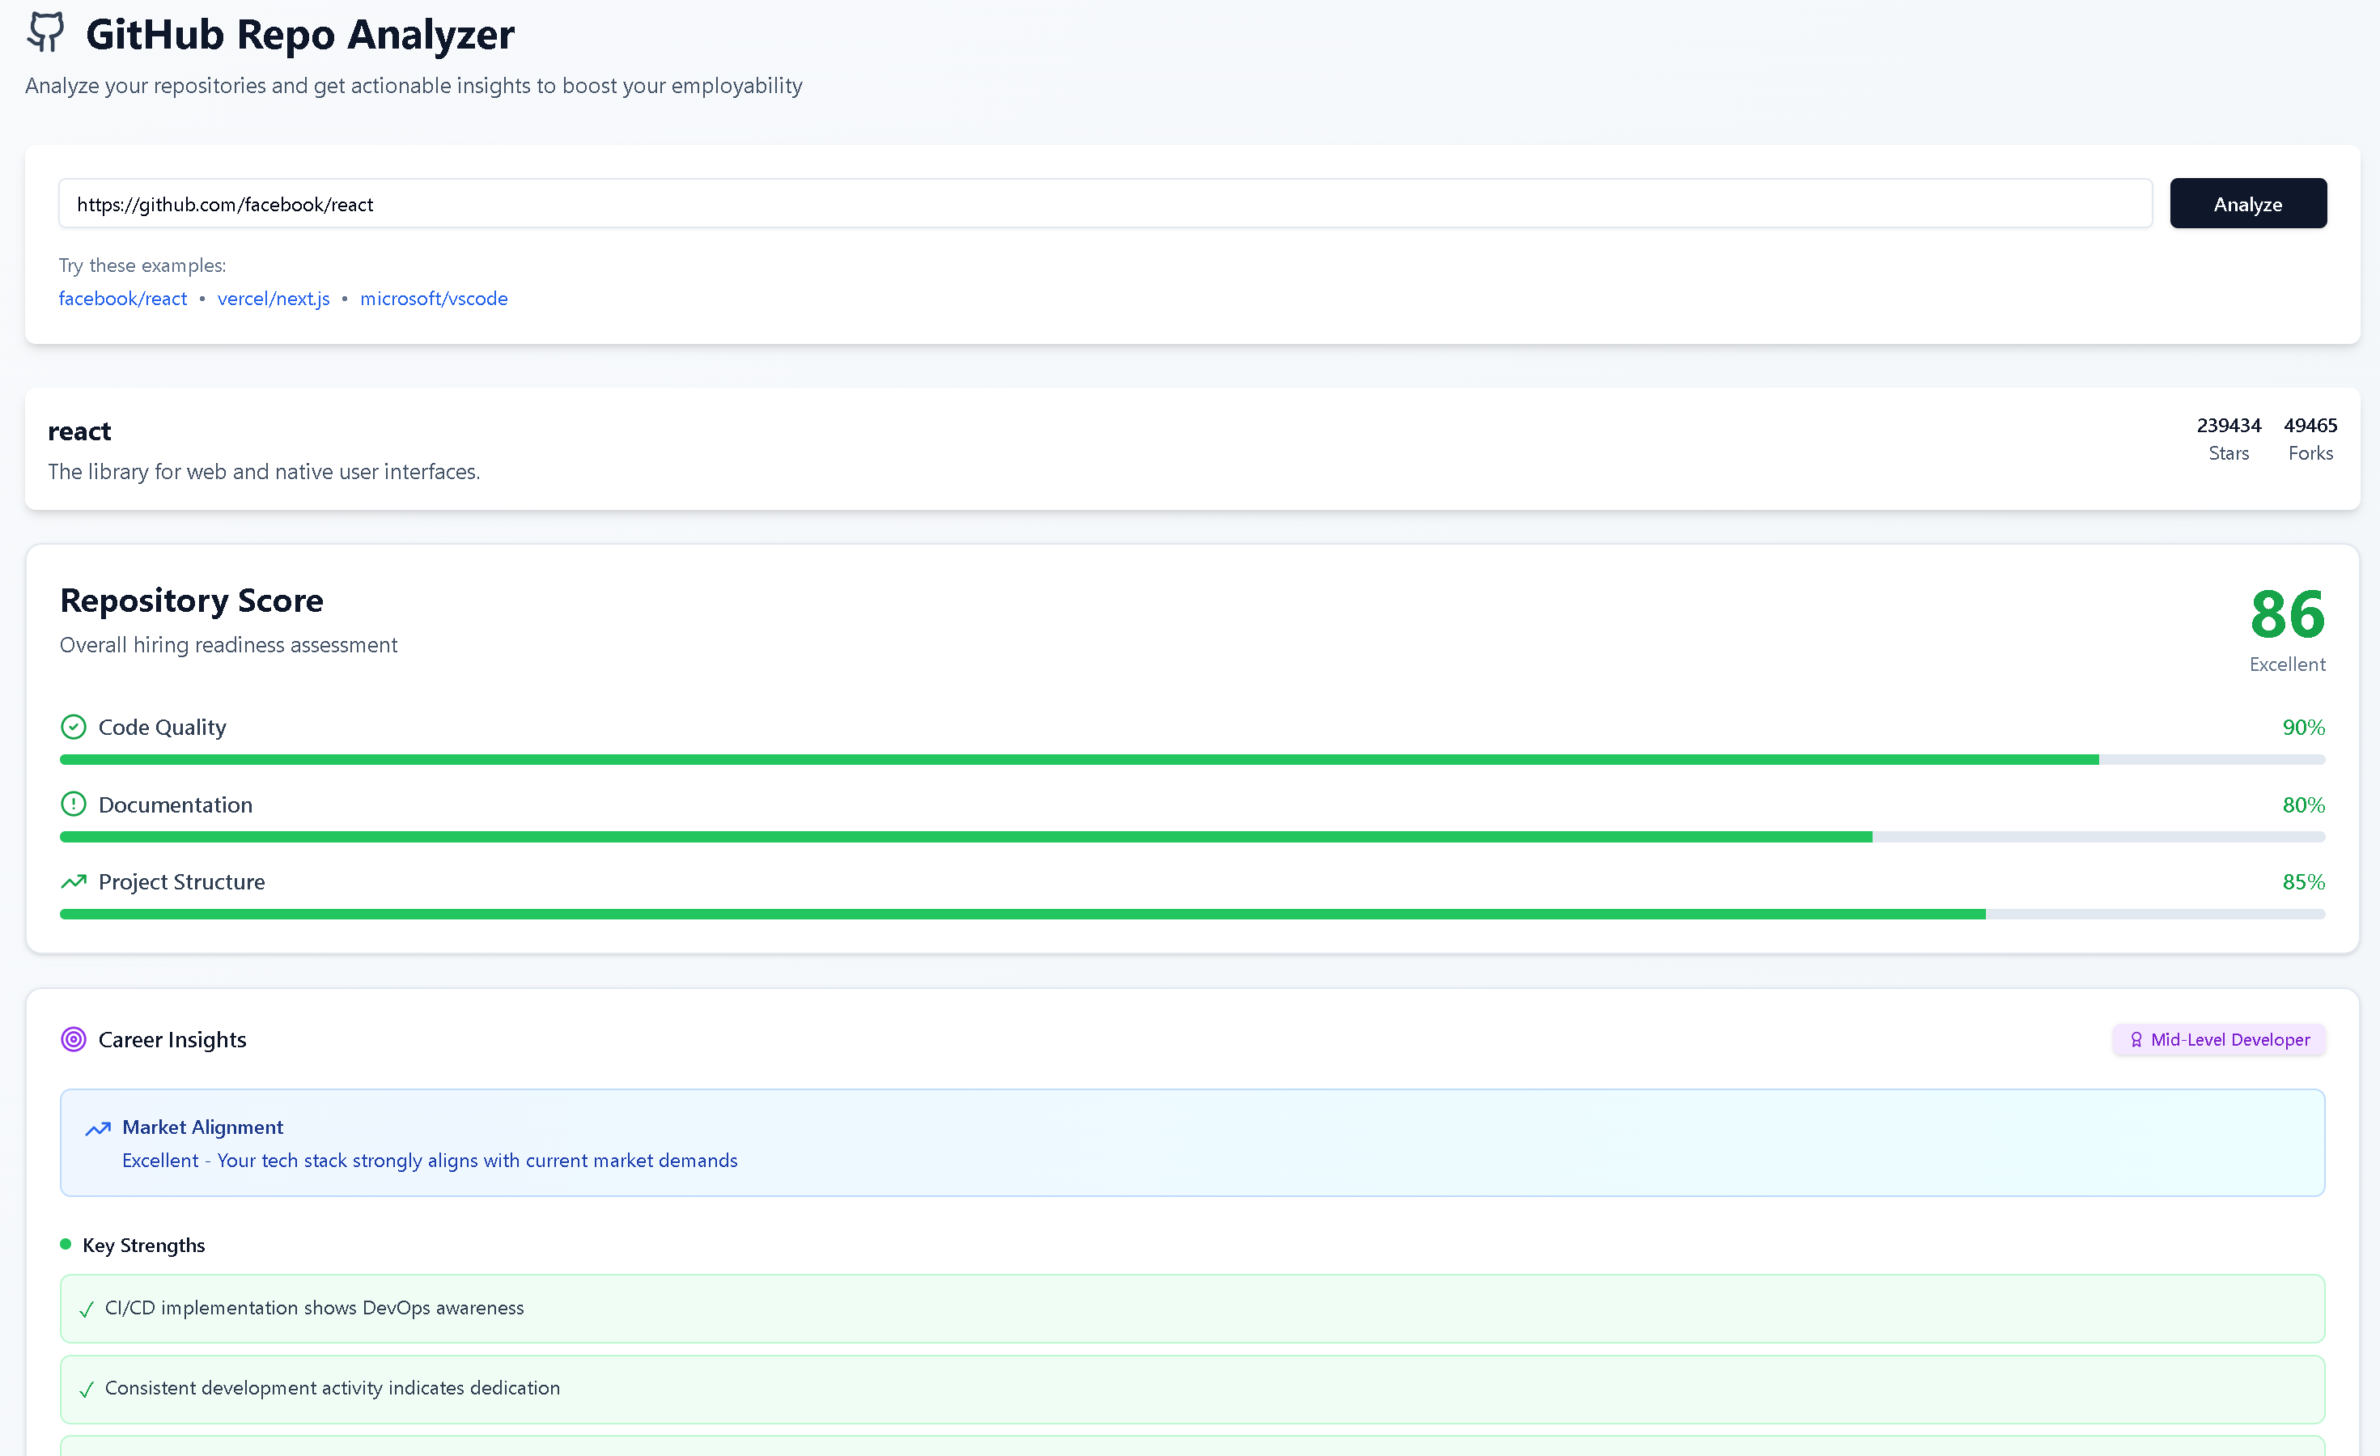Viewport: 2380px width, 1456px height.
Task: Click the Code Quality progress bar
Action: [x=1191, y=759]
